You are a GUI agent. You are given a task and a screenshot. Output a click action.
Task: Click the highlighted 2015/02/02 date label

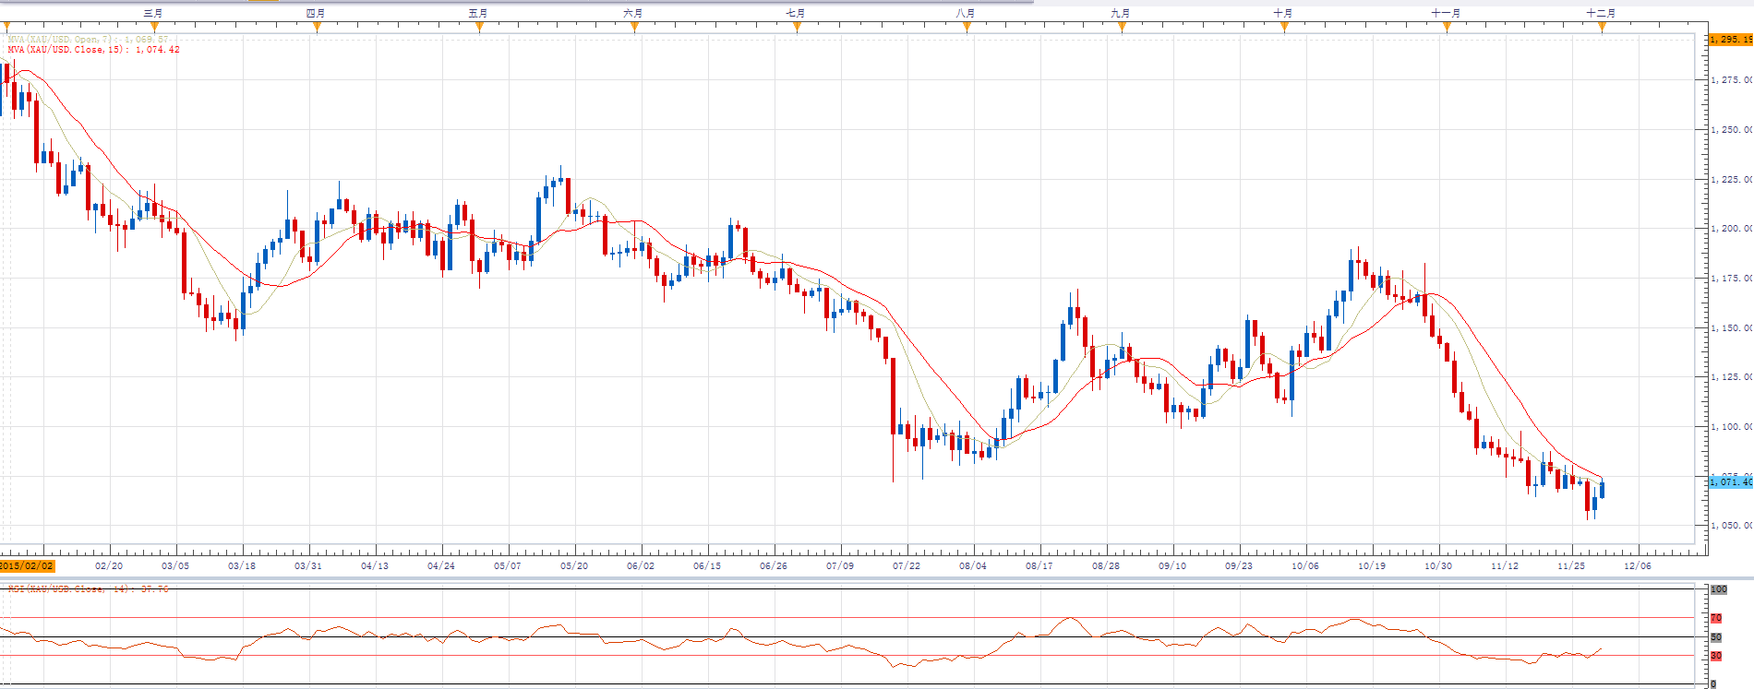click(27, 565)
